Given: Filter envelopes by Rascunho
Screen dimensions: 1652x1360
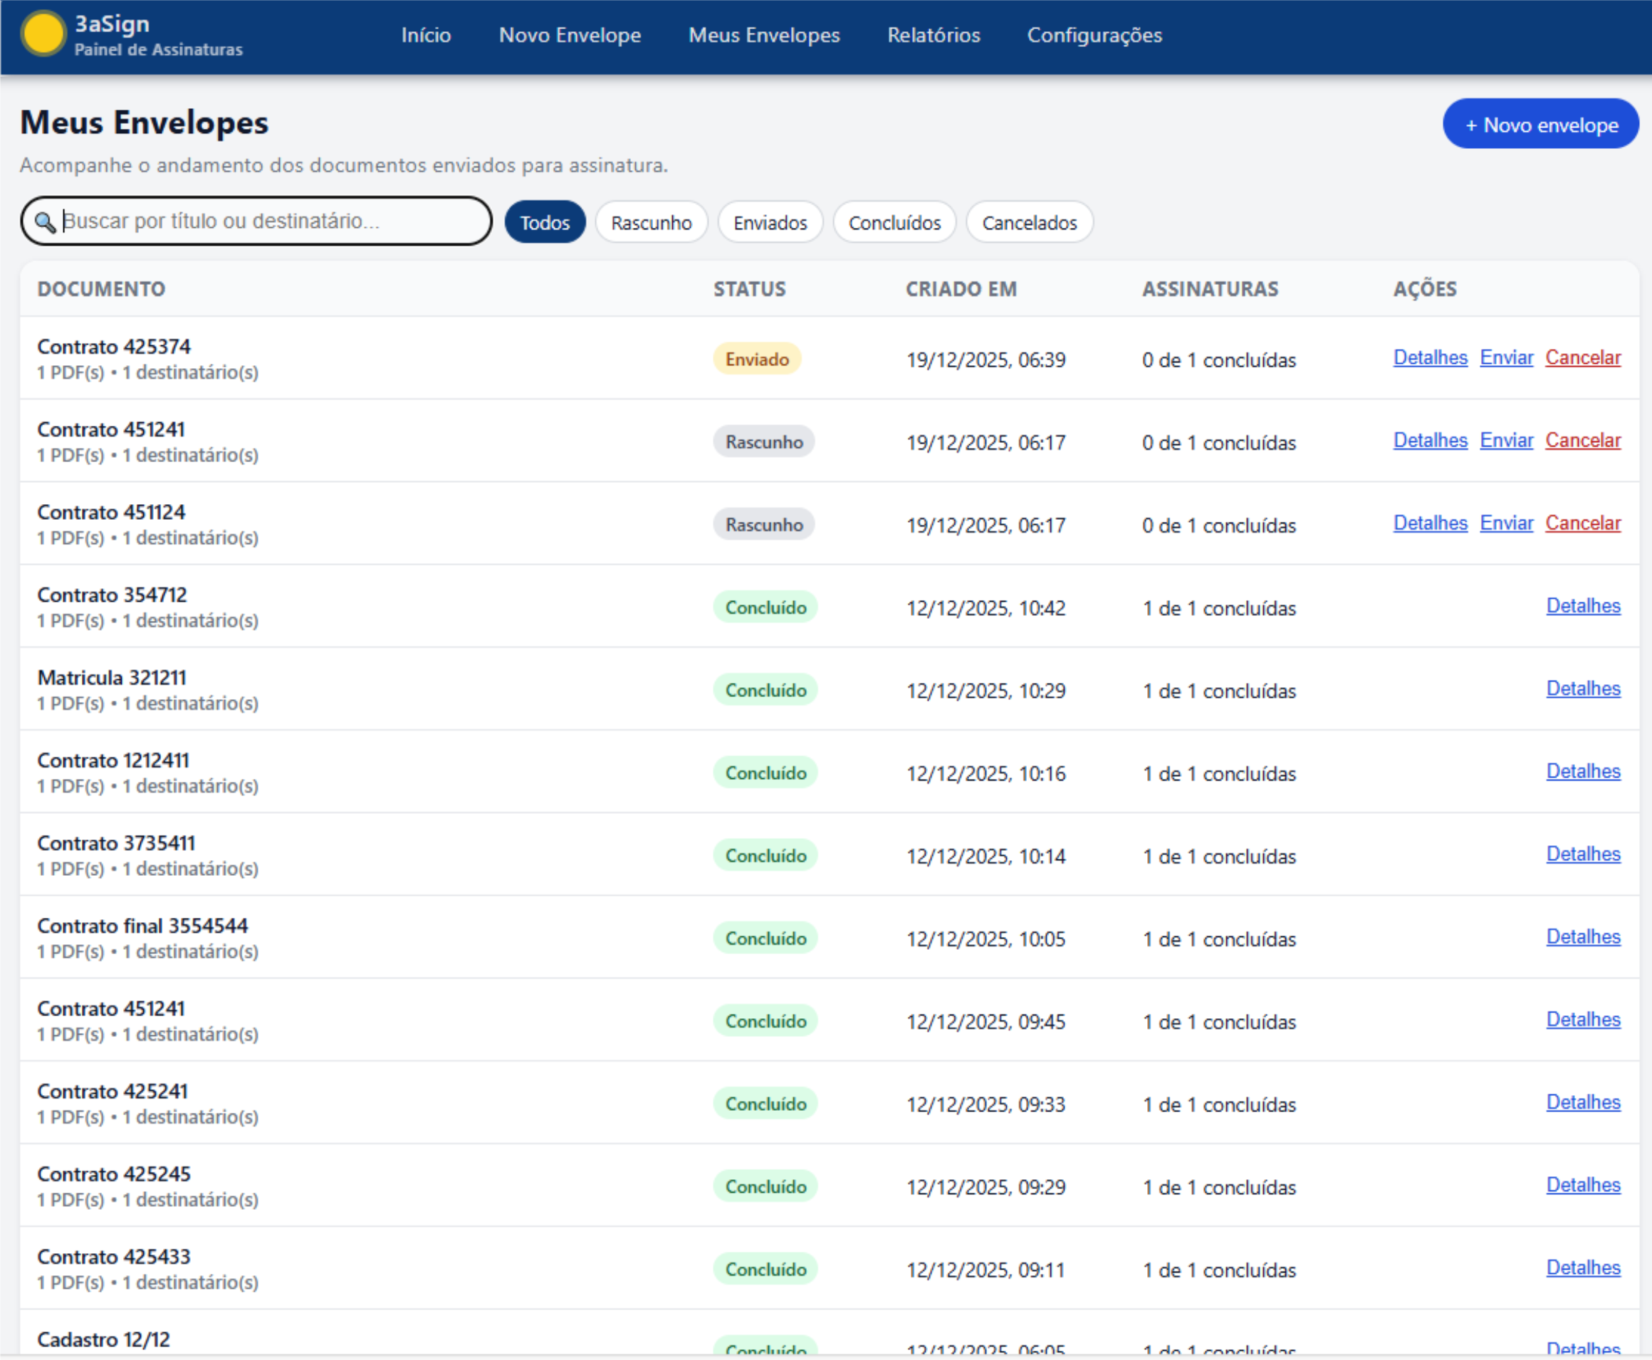Looking at the screenshot, I should click(x=651, y=222).
